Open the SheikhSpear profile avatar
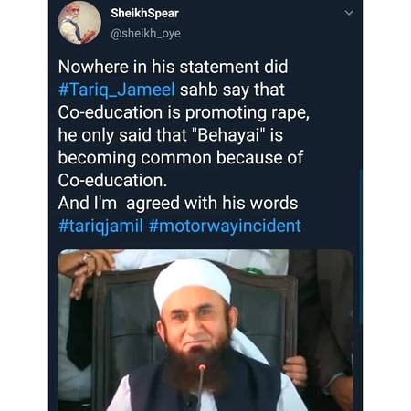The image size is (411, 411). point(79,23)
